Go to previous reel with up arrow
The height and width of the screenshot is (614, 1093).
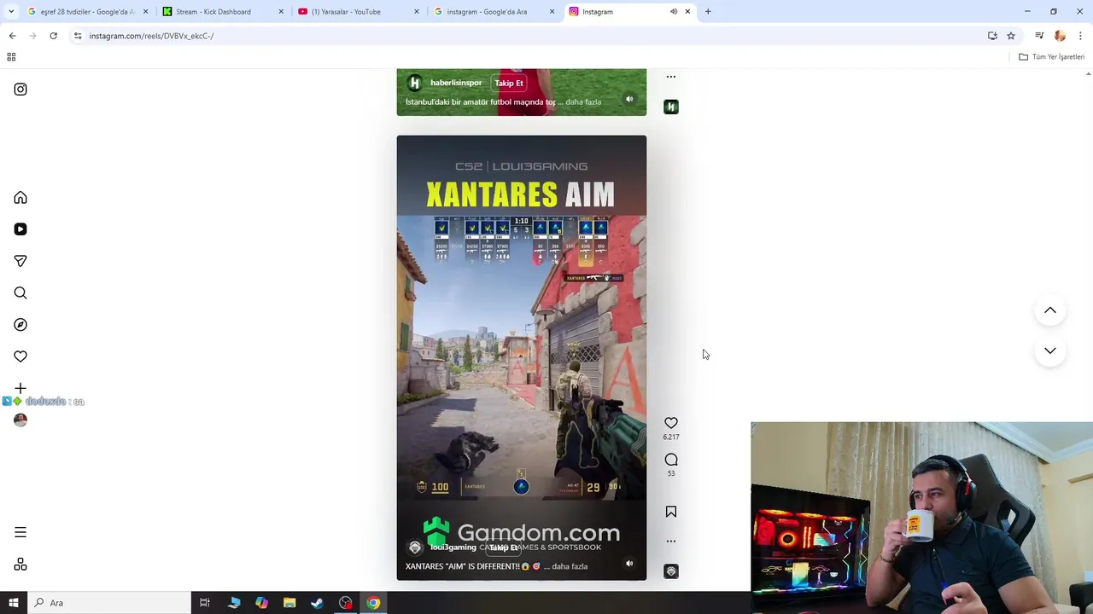1050,310
